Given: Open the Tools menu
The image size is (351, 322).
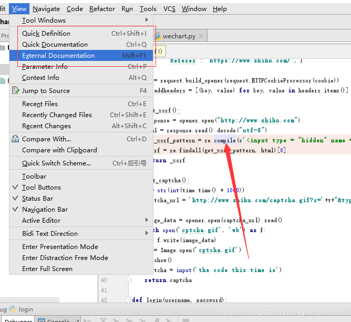Looking at the screenshot, I should [148, 9].
